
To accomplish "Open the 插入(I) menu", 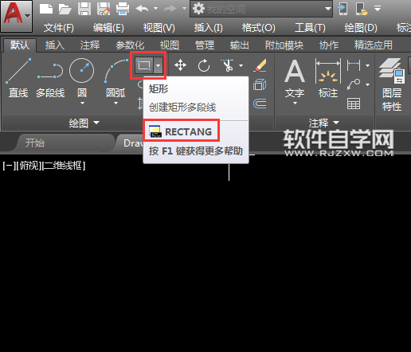I will pos(208,28).
